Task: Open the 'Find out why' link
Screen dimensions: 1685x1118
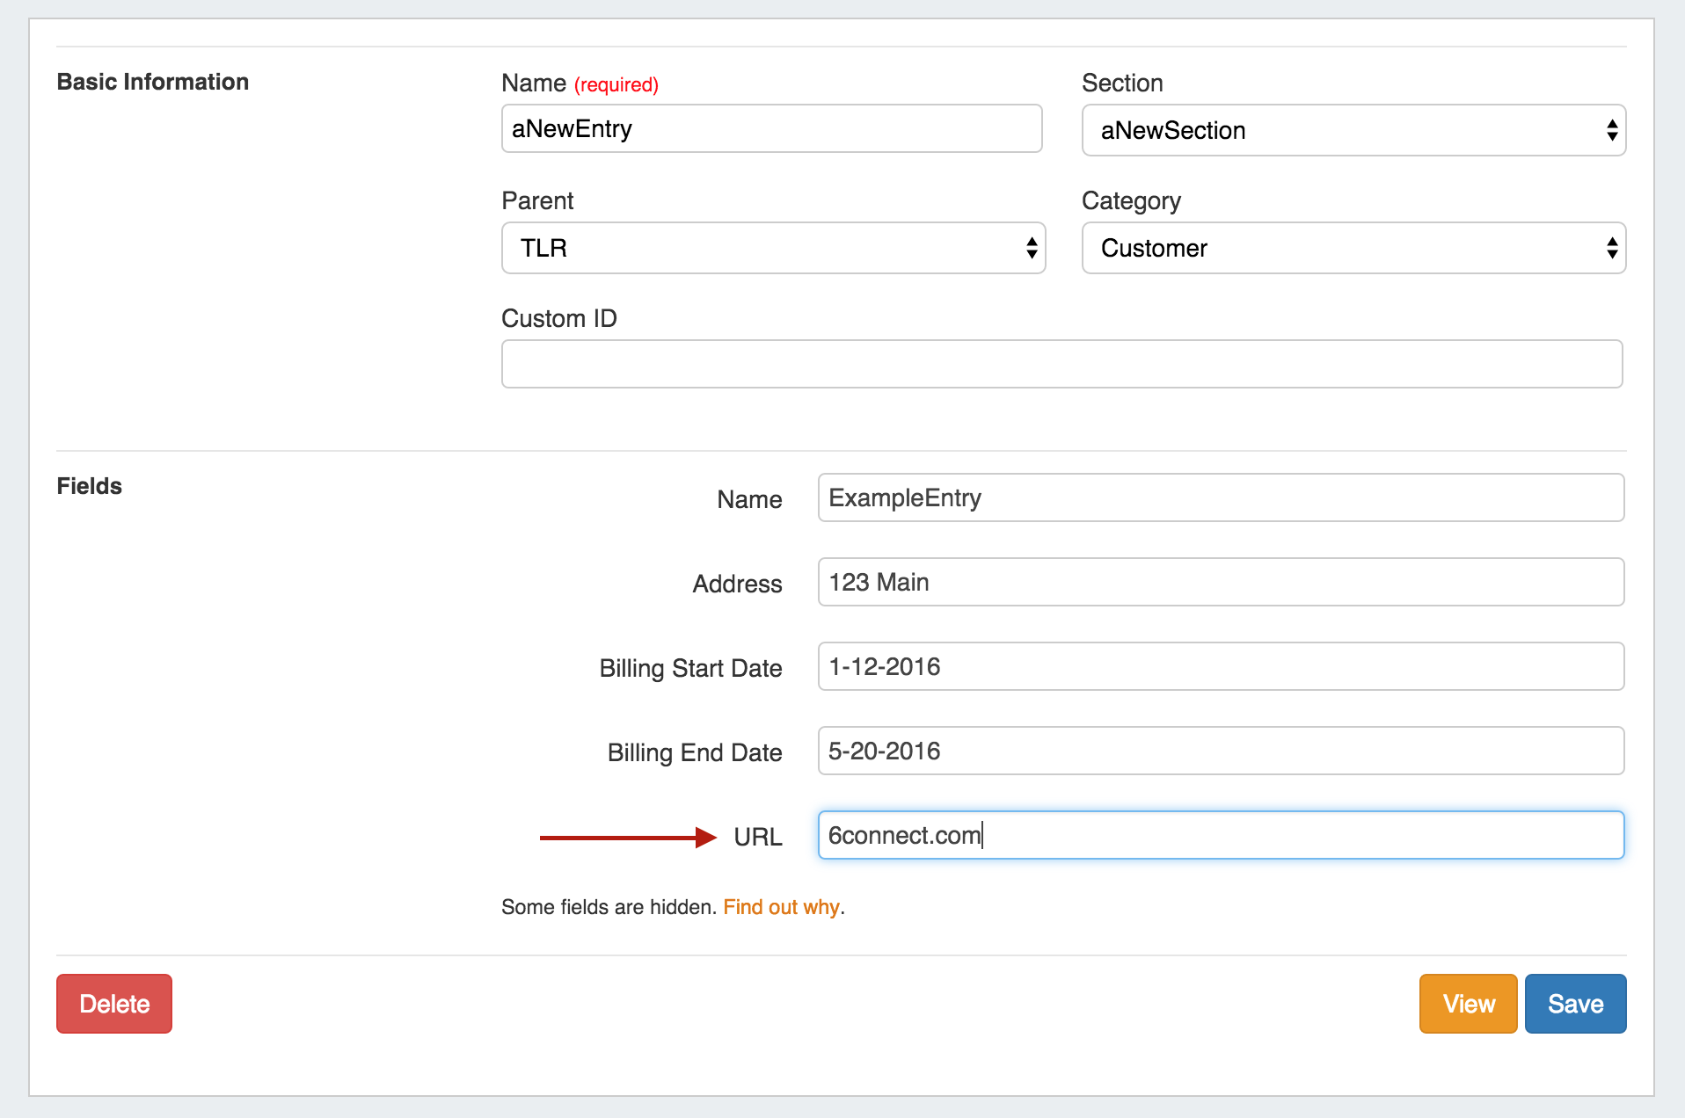Action: pos(781,907)
